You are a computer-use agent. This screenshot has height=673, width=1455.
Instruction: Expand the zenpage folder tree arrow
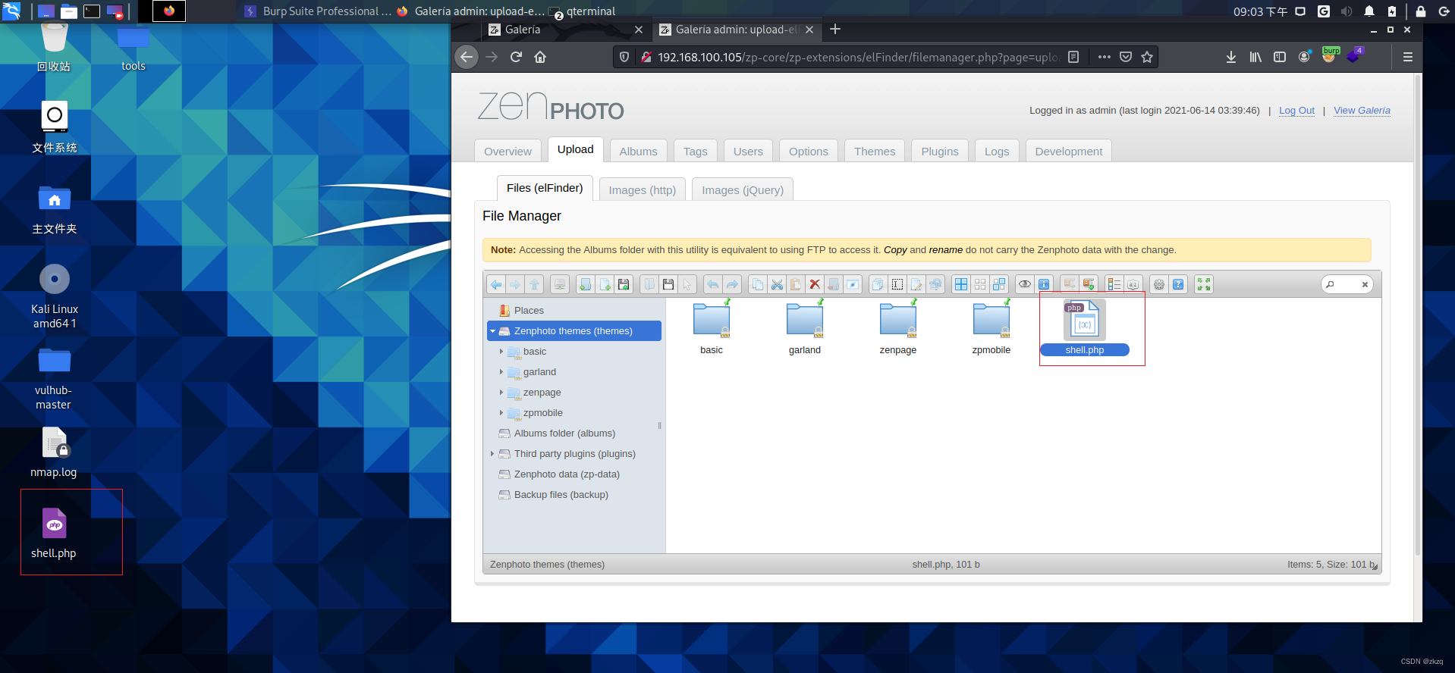pos(501,393)
